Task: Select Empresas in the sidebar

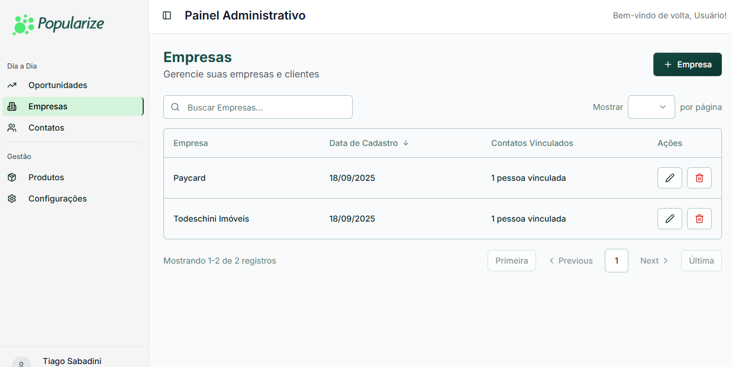Action: pyautogui.click(x=48, y=106)
